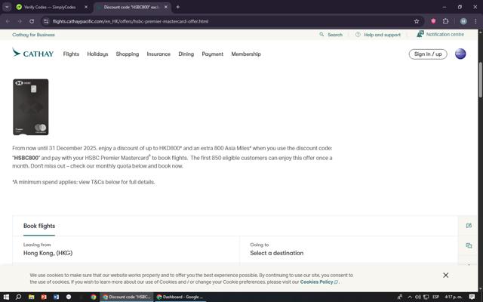
Task: Open Windows taskbar search
Action: tap(18, 297)
